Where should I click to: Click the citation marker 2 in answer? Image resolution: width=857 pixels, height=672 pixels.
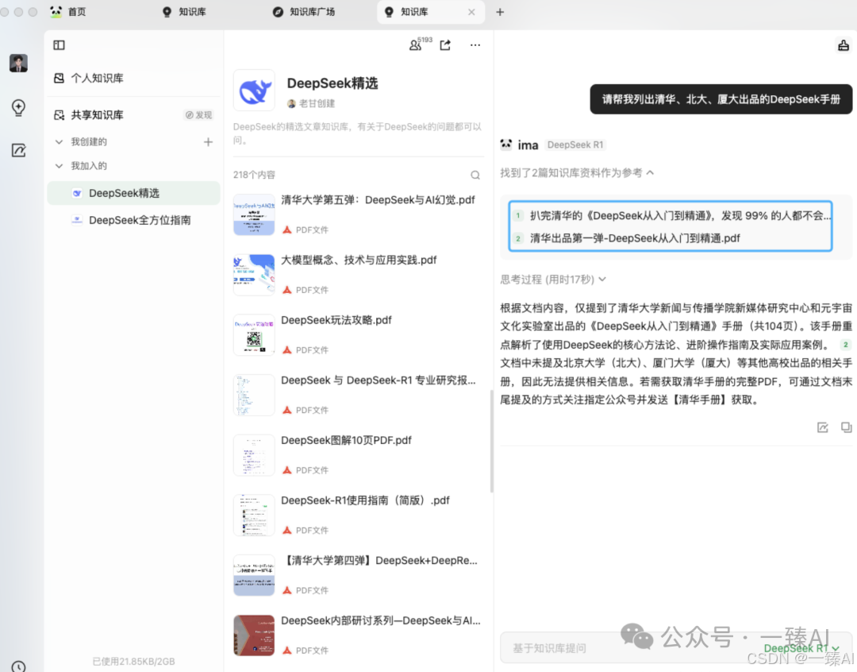[846, 345]
